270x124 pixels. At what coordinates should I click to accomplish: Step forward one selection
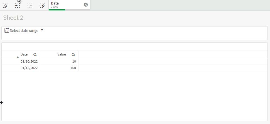30,5
